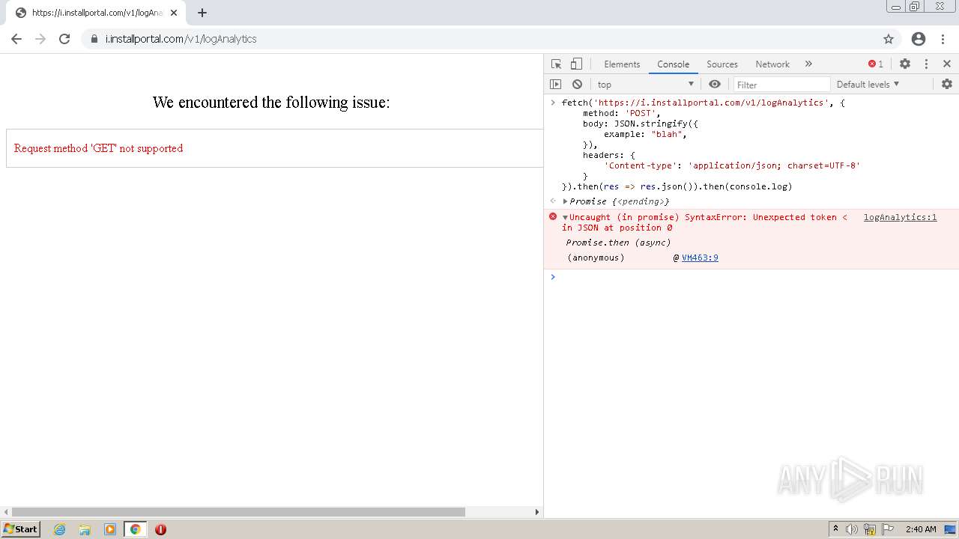This screenshot has height=539, width=959.
Task: Open Console settings gear
Action: click(947, 85)
